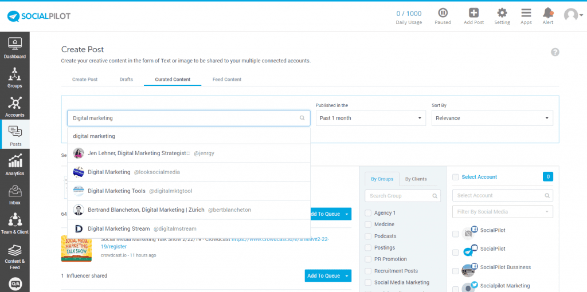Toggle the Select Account master checkbox

455,177
